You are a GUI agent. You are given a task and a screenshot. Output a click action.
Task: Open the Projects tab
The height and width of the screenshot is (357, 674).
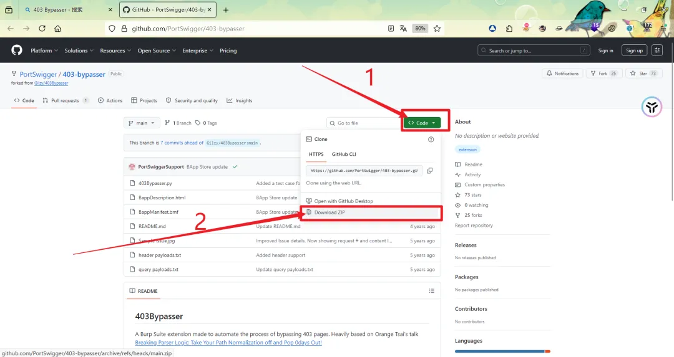tap(144, 100)
